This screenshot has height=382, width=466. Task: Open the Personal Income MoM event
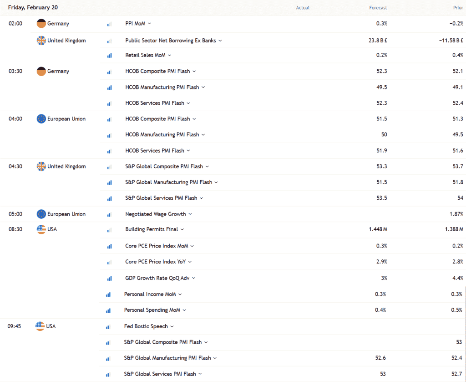coord(150,294)
